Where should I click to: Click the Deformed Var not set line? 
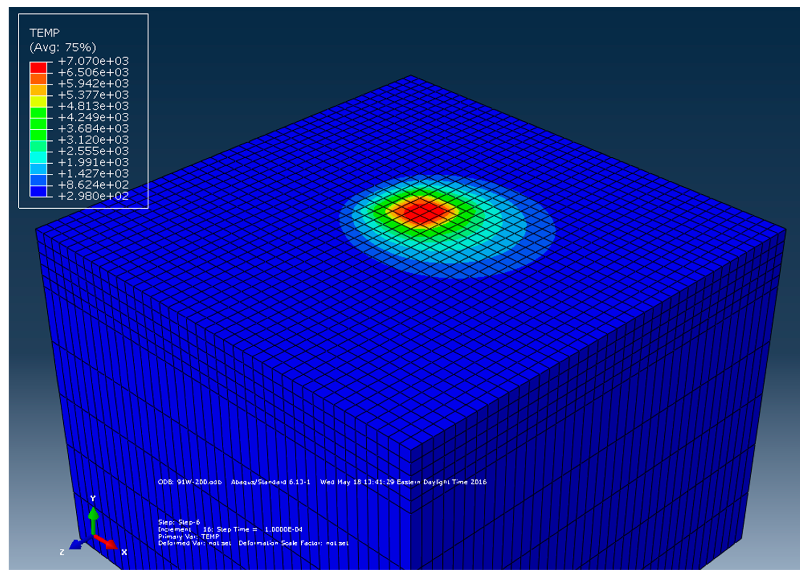253,543
